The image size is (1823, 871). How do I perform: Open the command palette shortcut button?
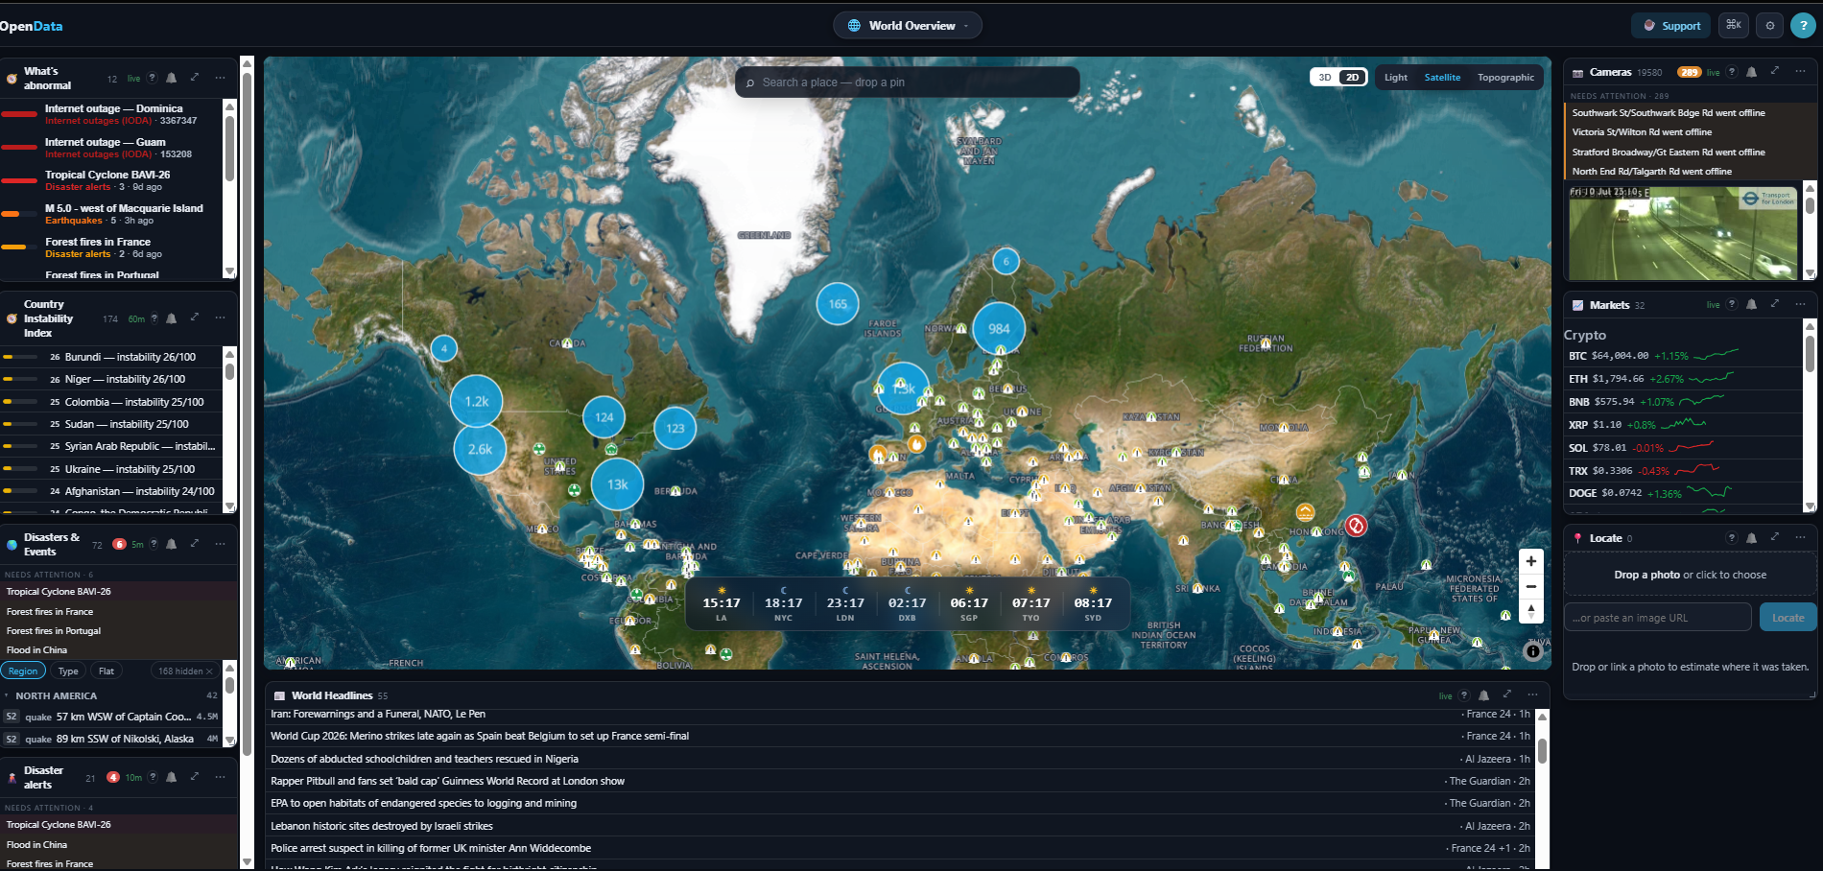(1733, 26)
